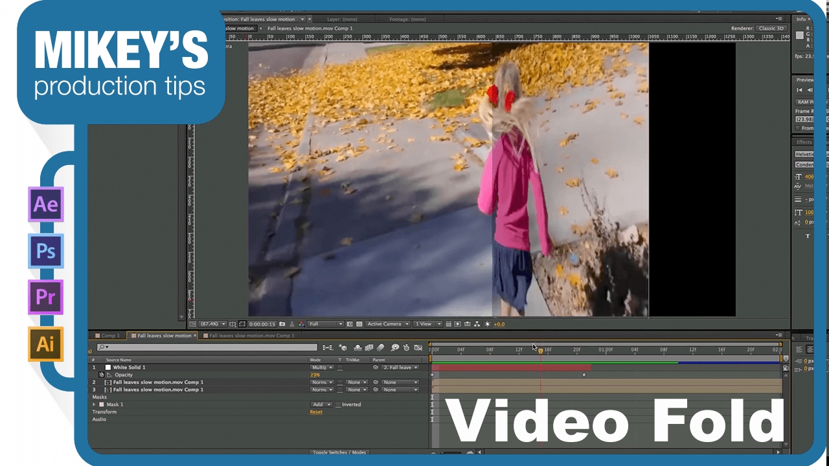Image resolution: width=829 pixels, height=466 pixels.
Task: Click the opacity value 29%
Action: (x=315, y=375)
